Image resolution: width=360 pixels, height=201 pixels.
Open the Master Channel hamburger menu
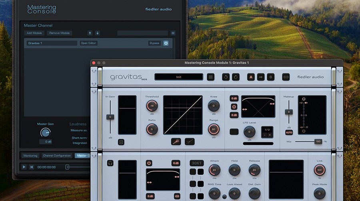(173, 33)
